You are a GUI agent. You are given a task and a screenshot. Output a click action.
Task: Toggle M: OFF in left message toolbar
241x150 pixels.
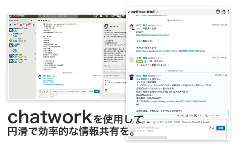point(60,91)
